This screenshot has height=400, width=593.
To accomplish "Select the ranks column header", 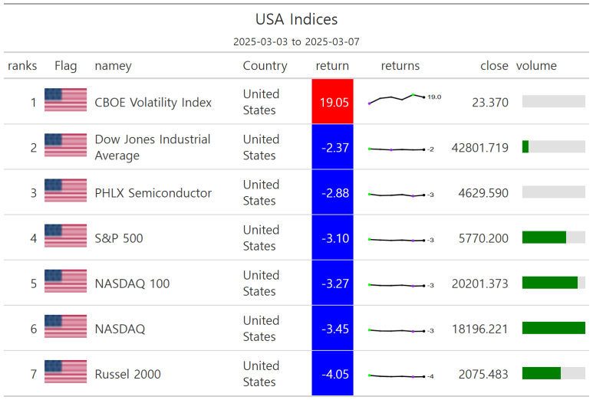I will [22, 66].
